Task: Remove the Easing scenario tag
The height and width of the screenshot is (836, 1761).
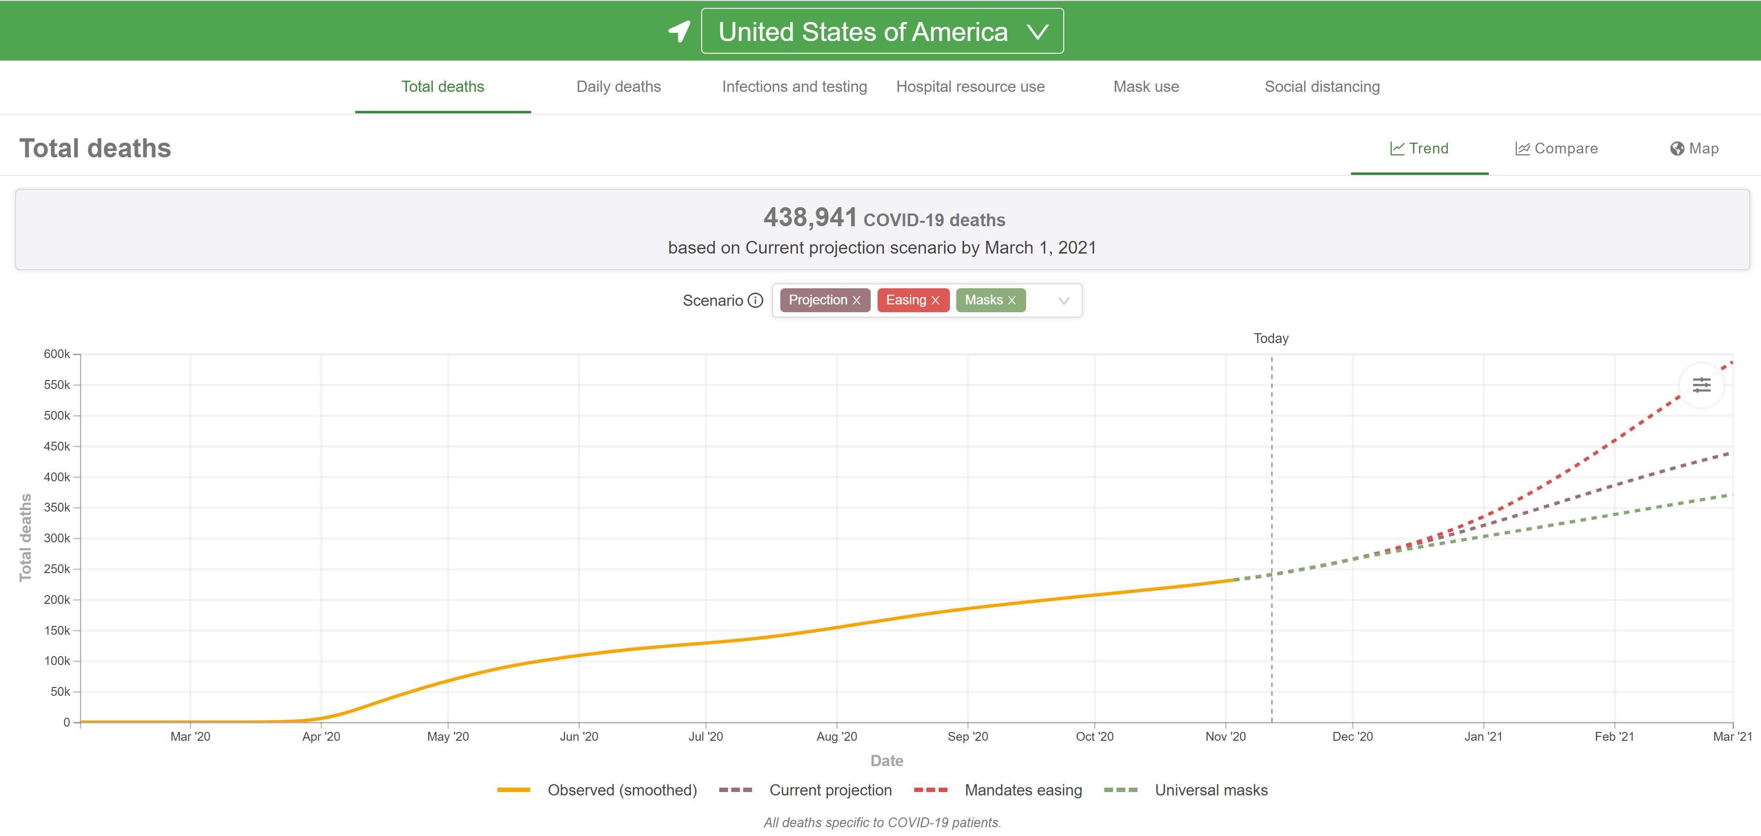Action: tap(935, 301)
